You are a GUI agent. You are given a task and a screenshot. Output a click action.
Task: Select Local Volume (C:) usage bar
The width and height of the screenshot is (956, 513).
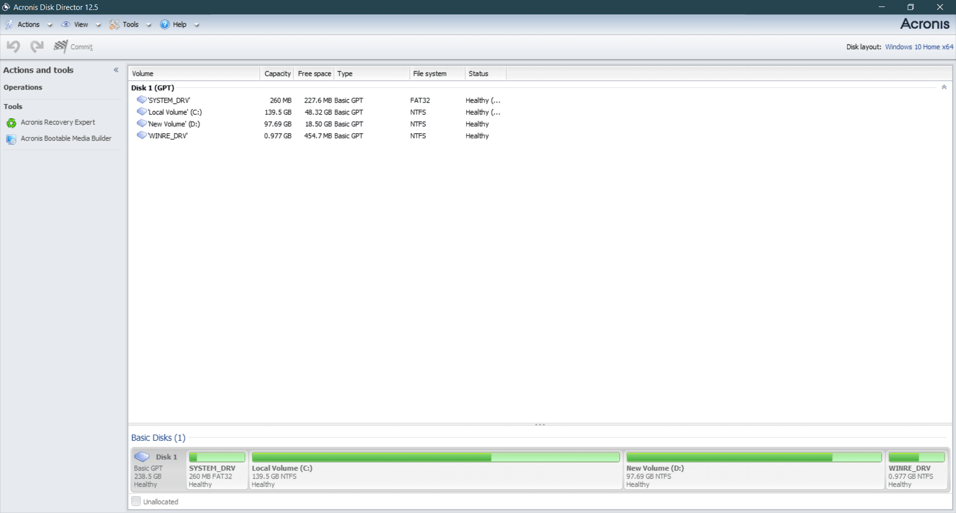(x=436, y=457)
